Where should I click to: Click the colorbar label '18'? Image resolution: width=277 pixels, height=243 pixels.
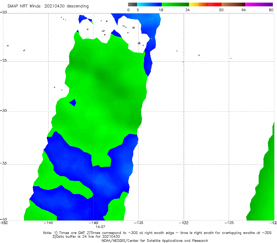click(161, 10)
